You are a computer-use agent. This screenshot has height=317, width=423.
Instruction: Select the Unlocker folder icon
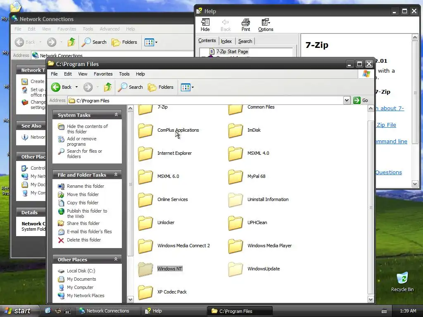pos(145,223)
